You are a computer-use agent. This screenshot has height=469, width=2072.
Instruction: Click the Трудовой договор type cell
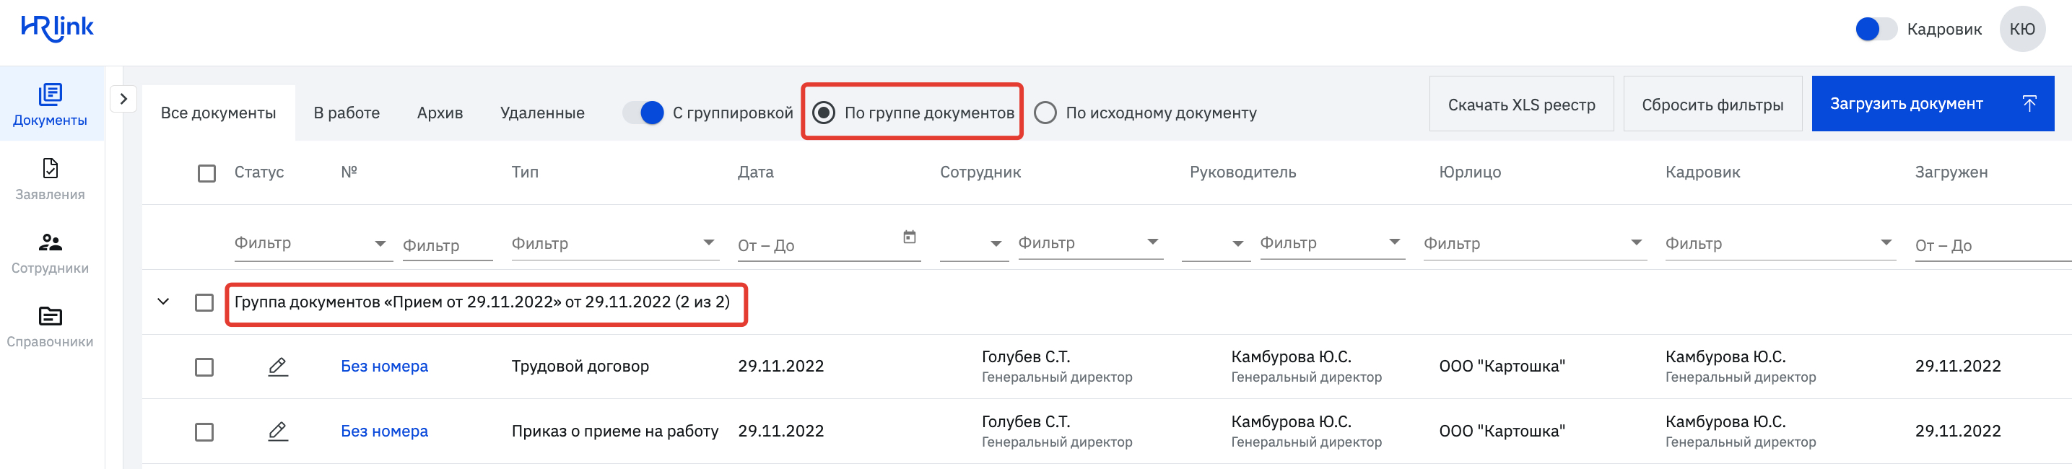pos(580,366)
